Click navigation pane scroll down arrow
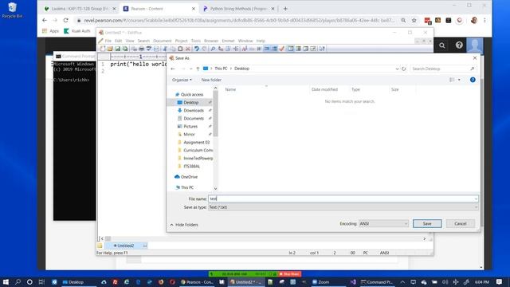This screenshot has width=510, height=287. [x=215, y=188]
